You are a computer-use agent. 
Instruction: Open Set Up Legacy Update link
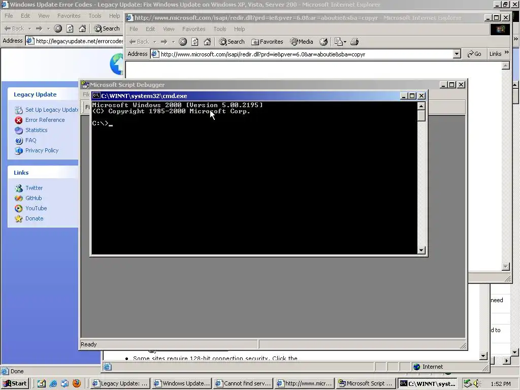pos(52,110)
